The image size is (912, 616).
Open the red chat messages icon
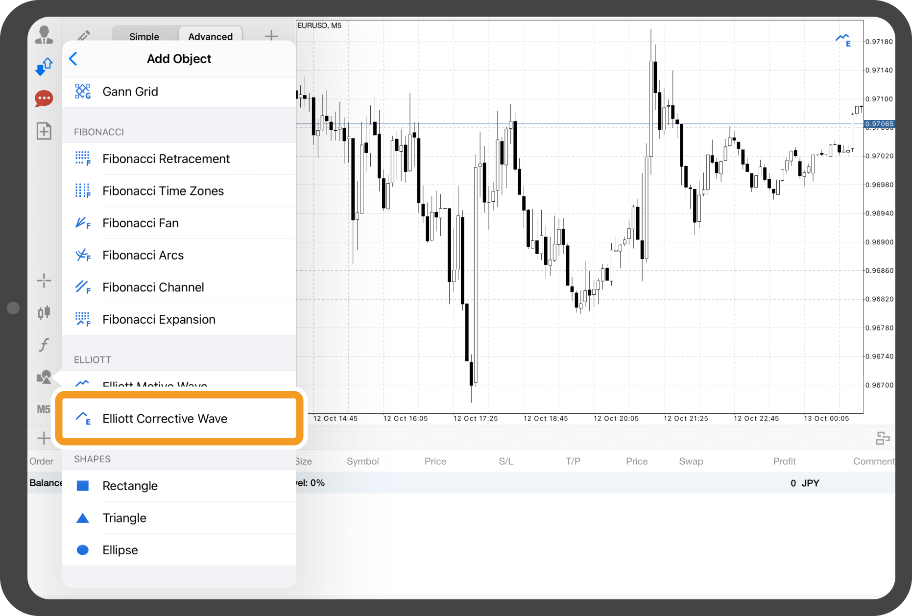point(44,98)
